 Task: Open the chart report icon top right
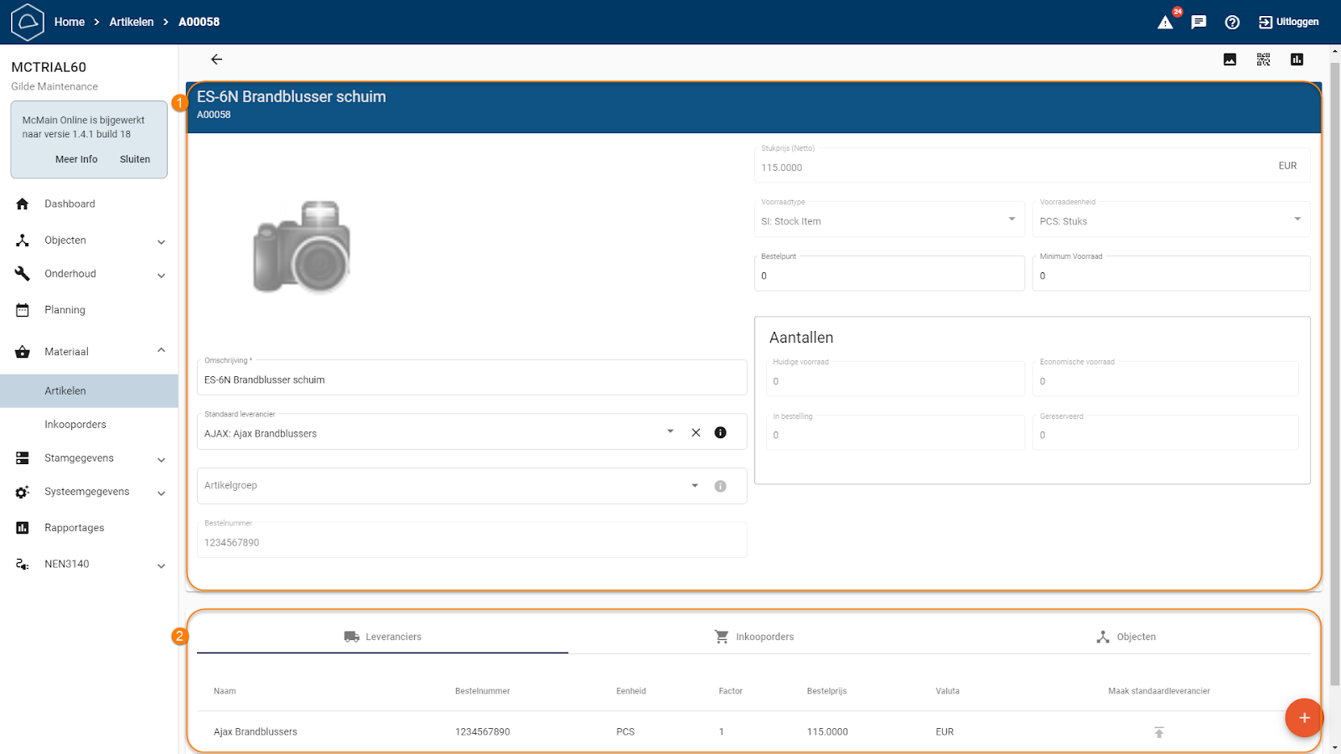pos(1297,59)
